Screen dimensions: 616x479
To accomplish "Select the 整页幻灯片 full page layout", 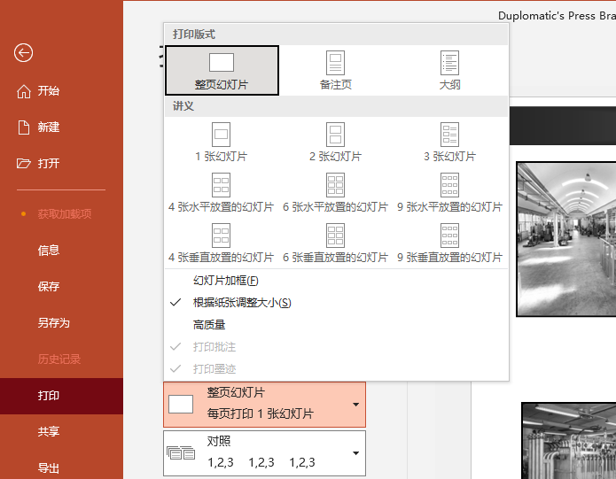I will point(222,70).
